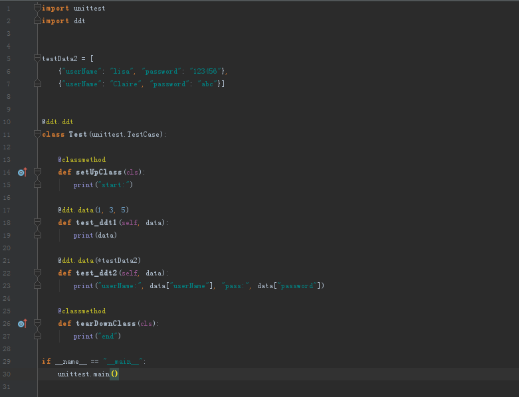Click data["password"] on line 23

tap(289, 286)
